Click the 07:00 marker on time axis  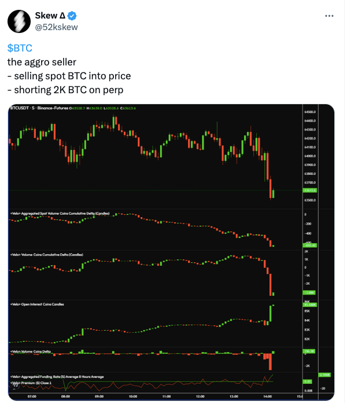tap(32, 396)
